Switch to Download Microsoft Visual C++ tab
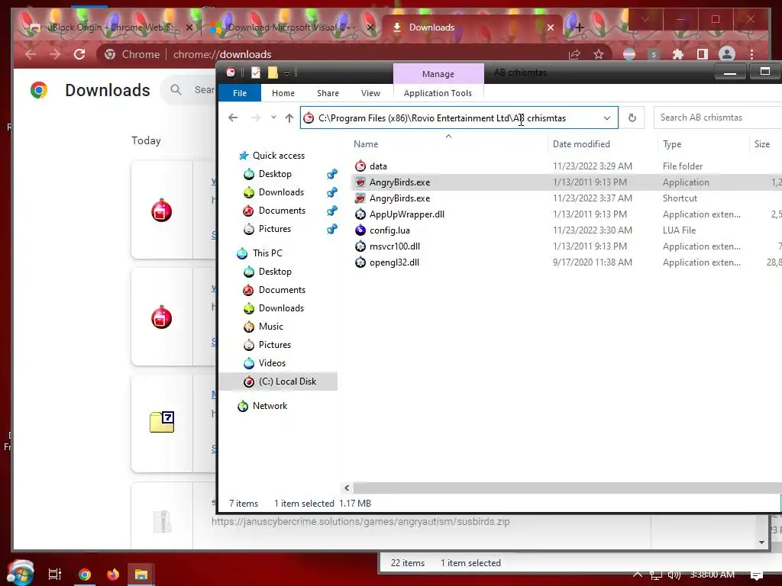 (292, 27)
